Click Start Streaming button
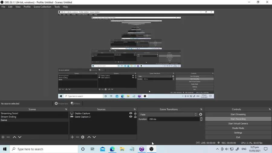The height and width of the screenshot is (153, 272). point(238,114)
